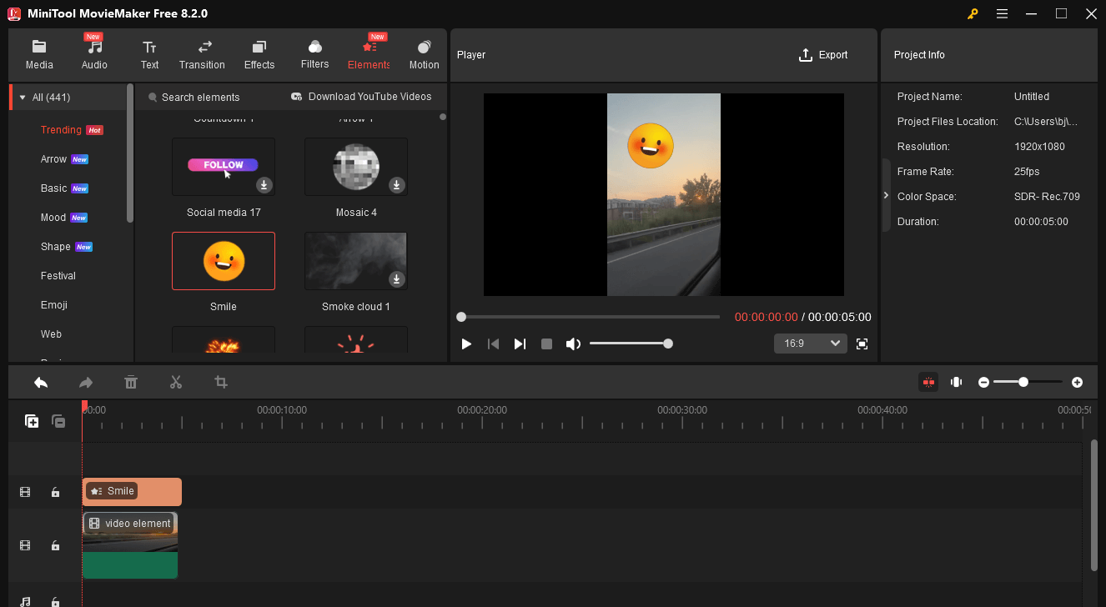Screen dimensions: 1106x607
Task: Select the video element clip
Action: (130, 545)
